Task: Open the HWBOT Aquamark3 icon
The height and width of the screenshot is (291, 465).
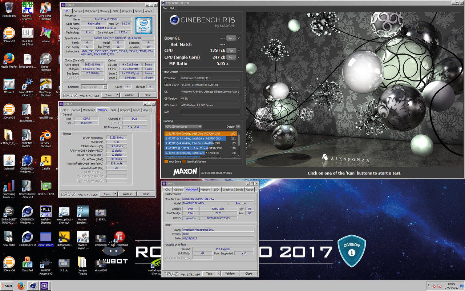Action: 45,266
